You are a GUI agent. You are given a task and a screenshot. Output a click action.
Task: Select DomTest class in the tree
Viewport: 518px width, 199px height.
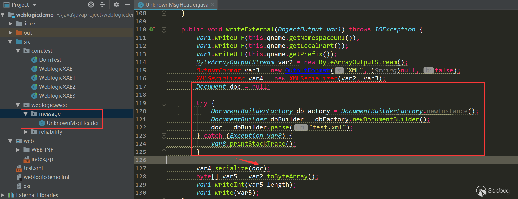click(x=50, y=60)
